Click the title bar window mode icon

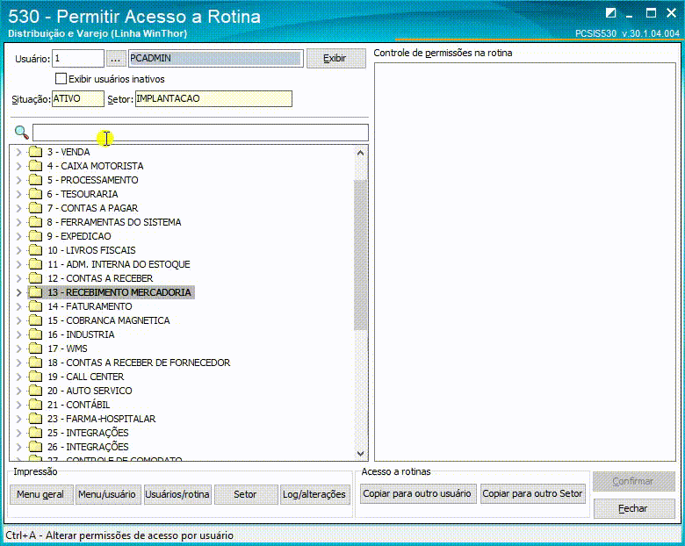click(x=610, y=13)
